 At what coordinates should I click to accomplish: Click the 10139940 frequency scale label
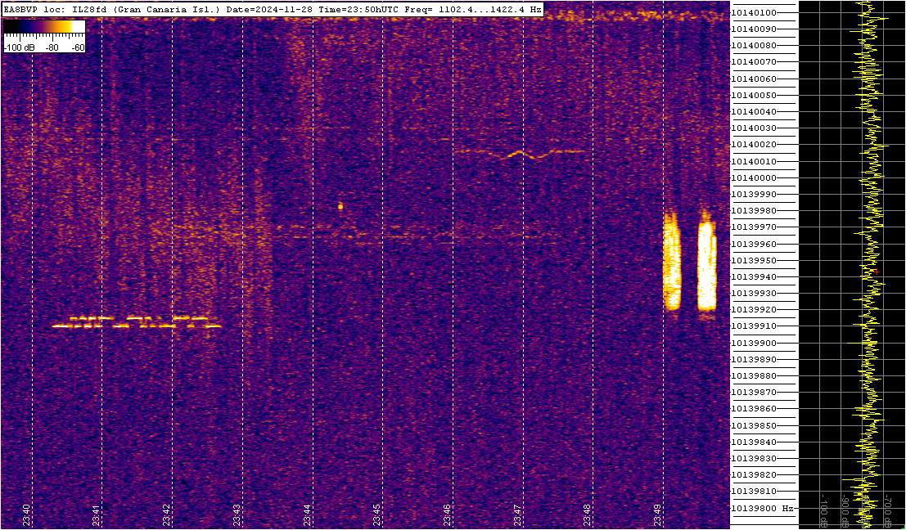coord(754,276)
